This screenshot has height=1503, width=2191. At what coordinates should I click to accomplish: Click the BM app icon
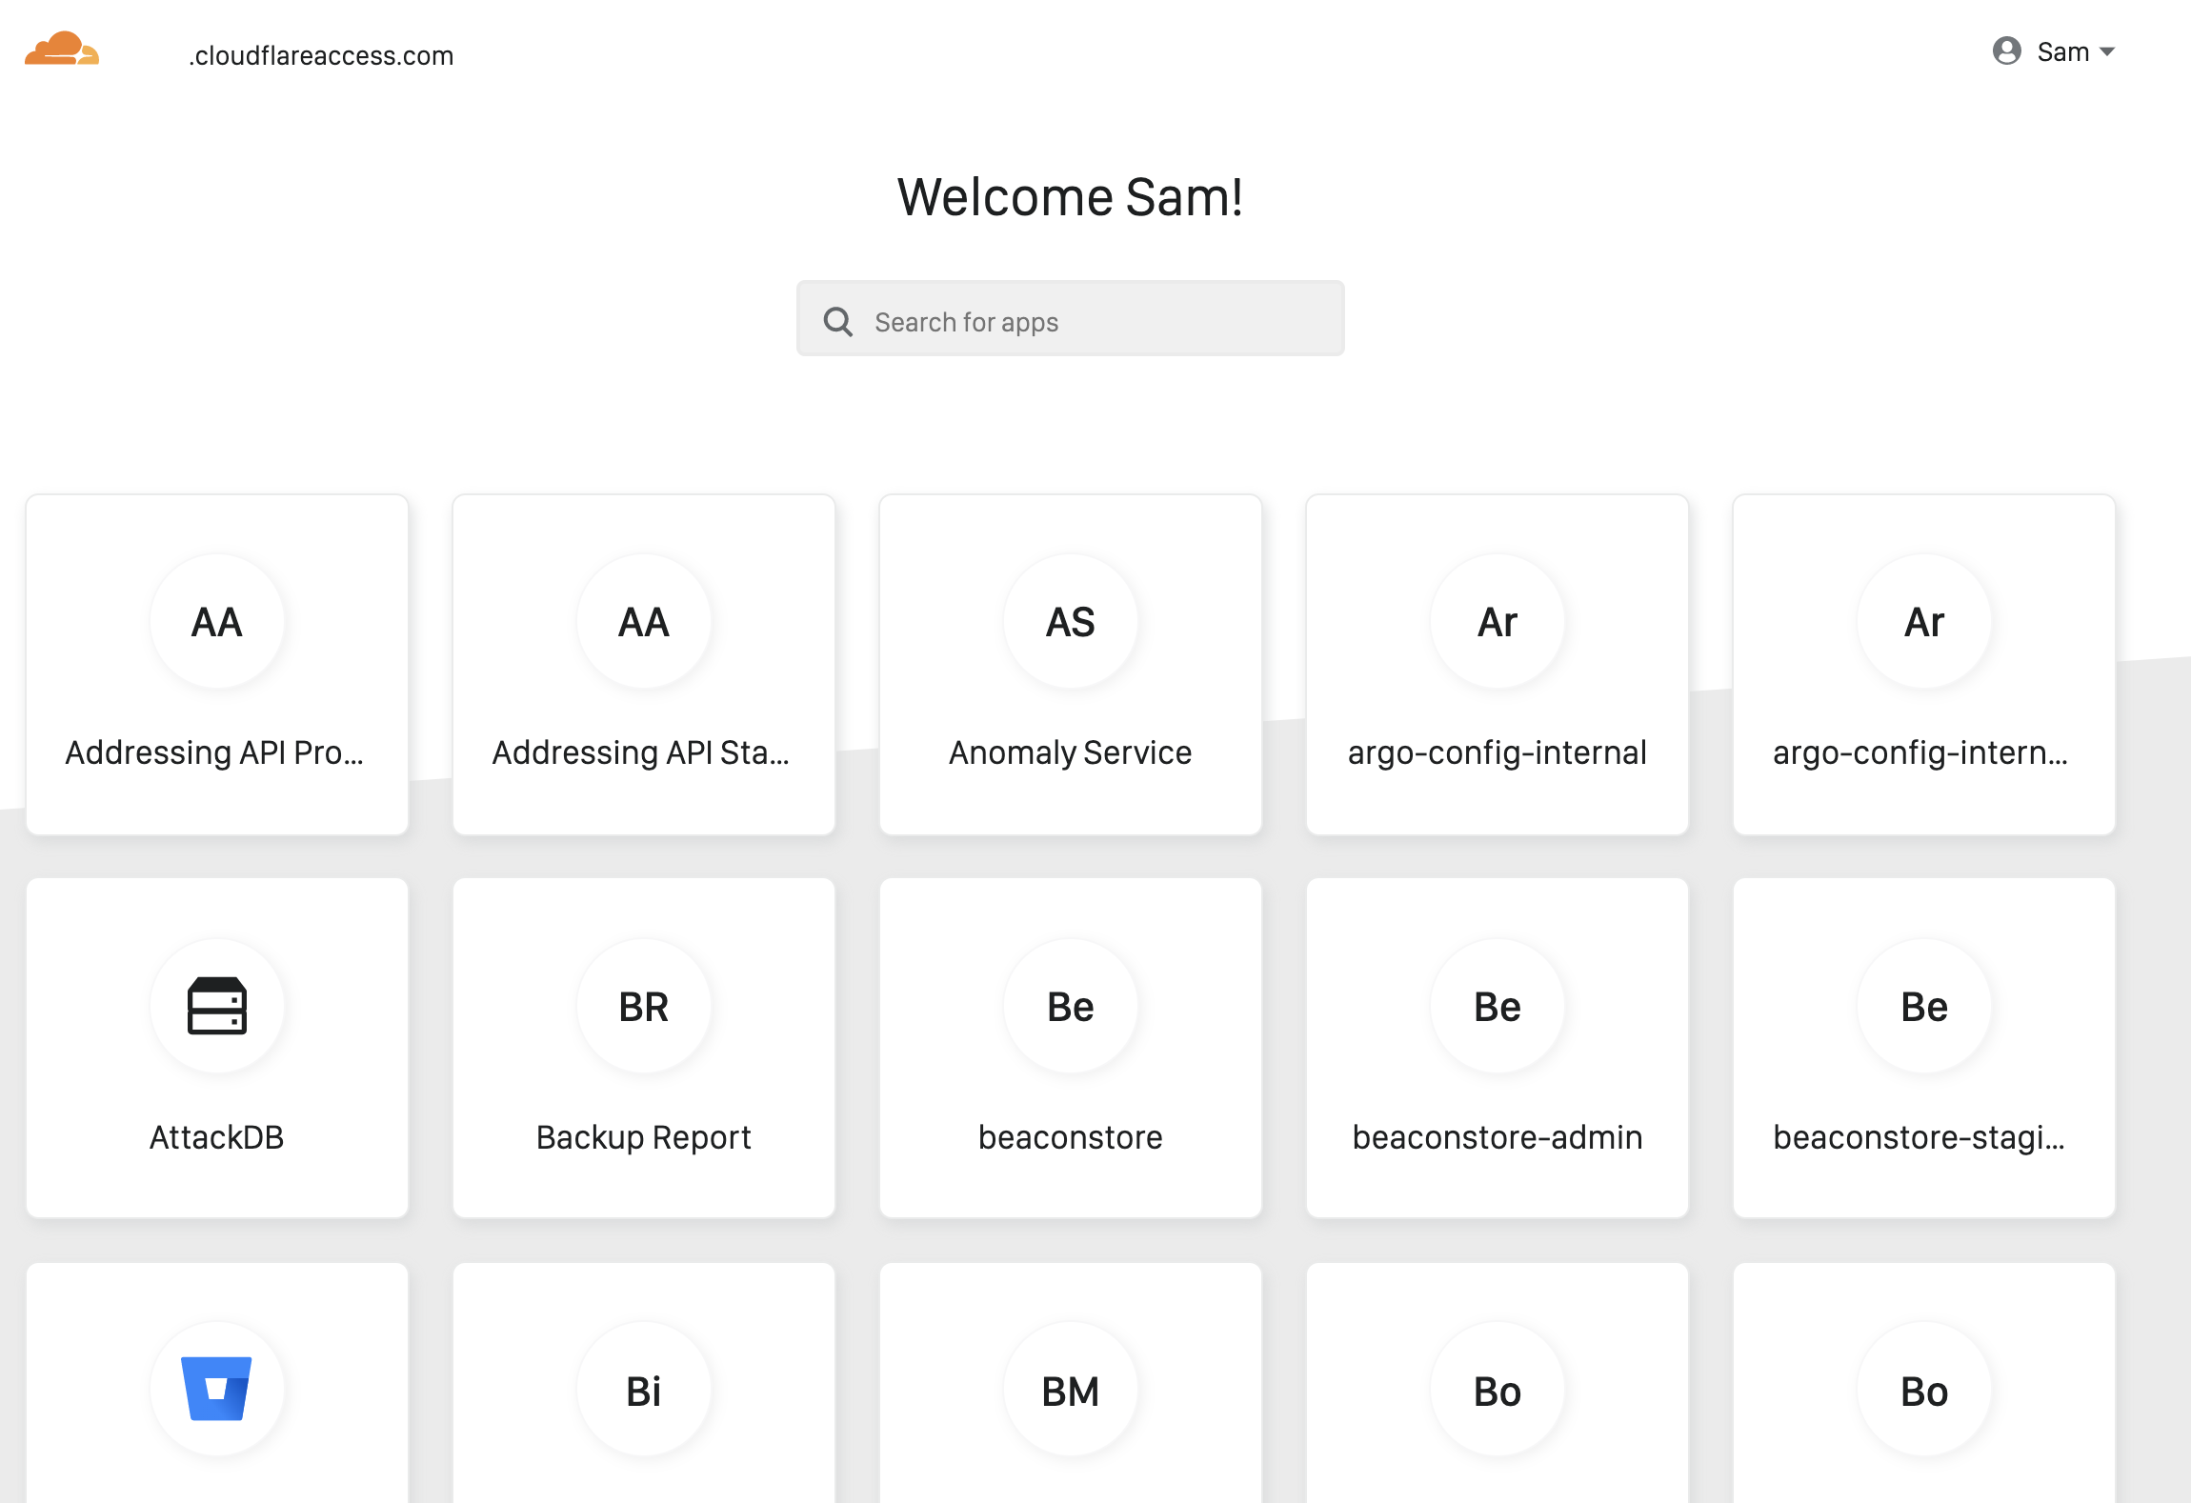point(1071,1389)
